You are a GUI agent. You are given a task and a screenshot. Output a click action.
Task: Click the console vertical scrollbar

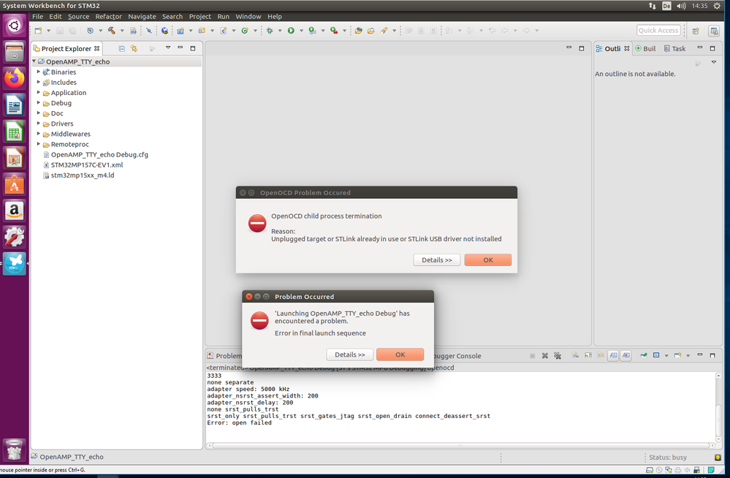click(x=719, y=406)
